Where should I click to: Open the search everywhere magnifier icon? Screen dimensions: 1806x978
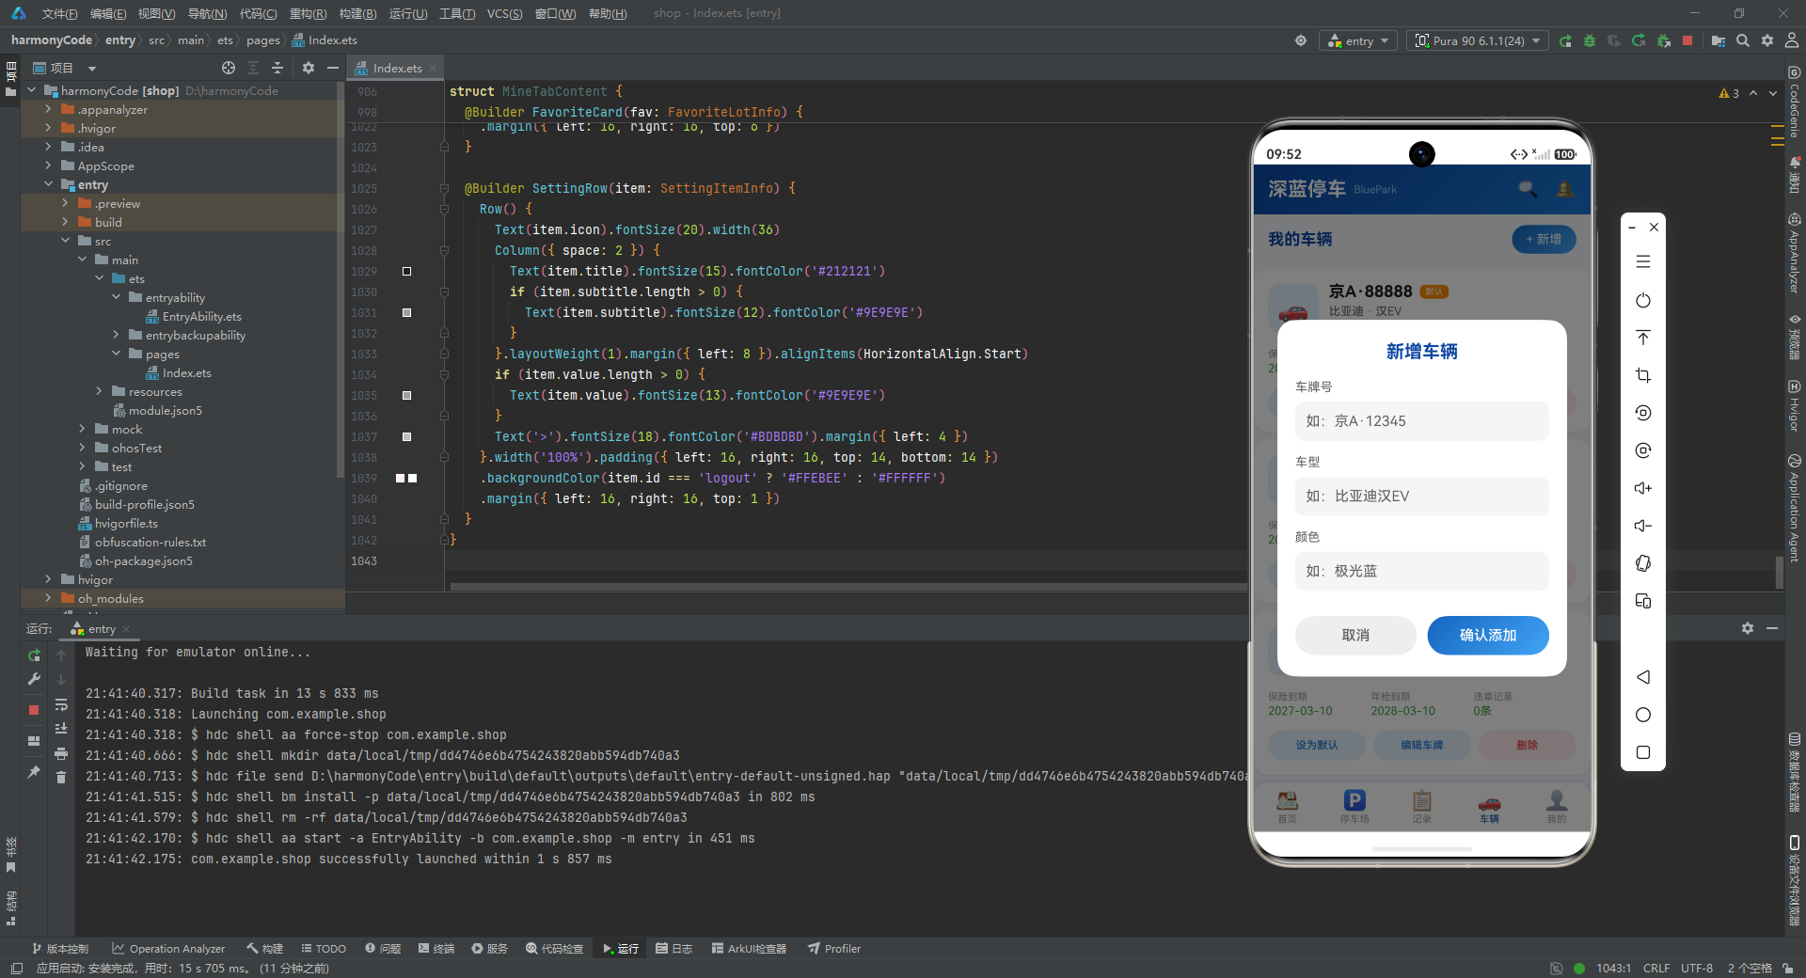tap(1743, 40)
